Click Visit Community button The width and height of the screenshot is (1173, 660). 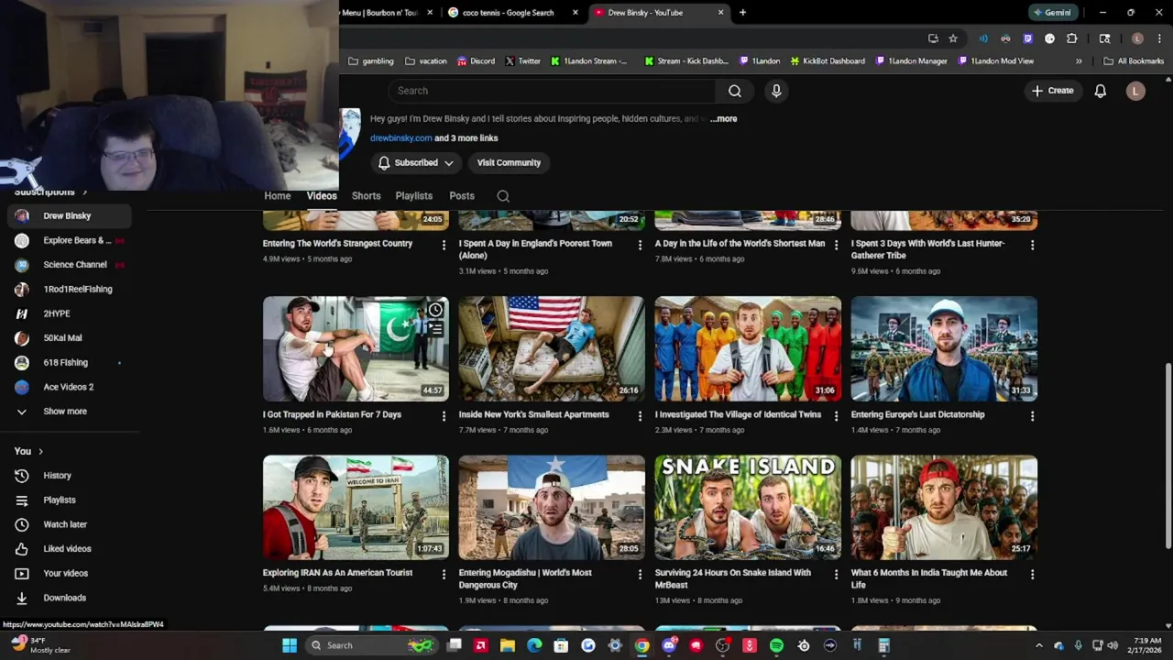point(509,163)
